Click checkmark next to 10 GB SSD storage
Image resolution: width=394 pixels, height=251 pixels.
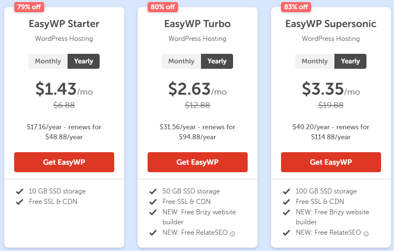19,191
